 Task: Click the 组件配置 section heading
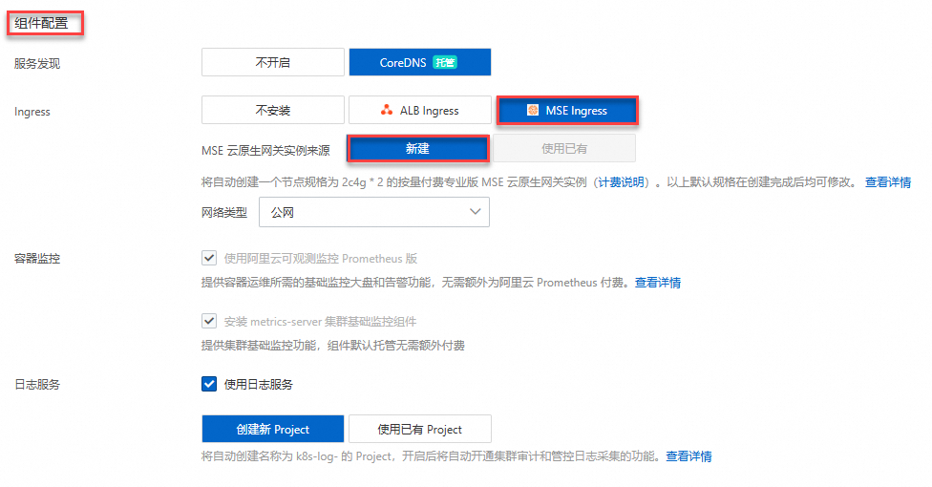pyautogui.click(x=41, y=24)
